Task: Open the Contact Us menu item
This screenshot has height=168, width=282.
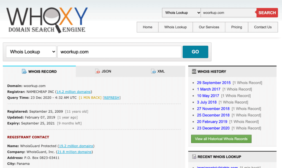Action: click(x=263, y=27)
